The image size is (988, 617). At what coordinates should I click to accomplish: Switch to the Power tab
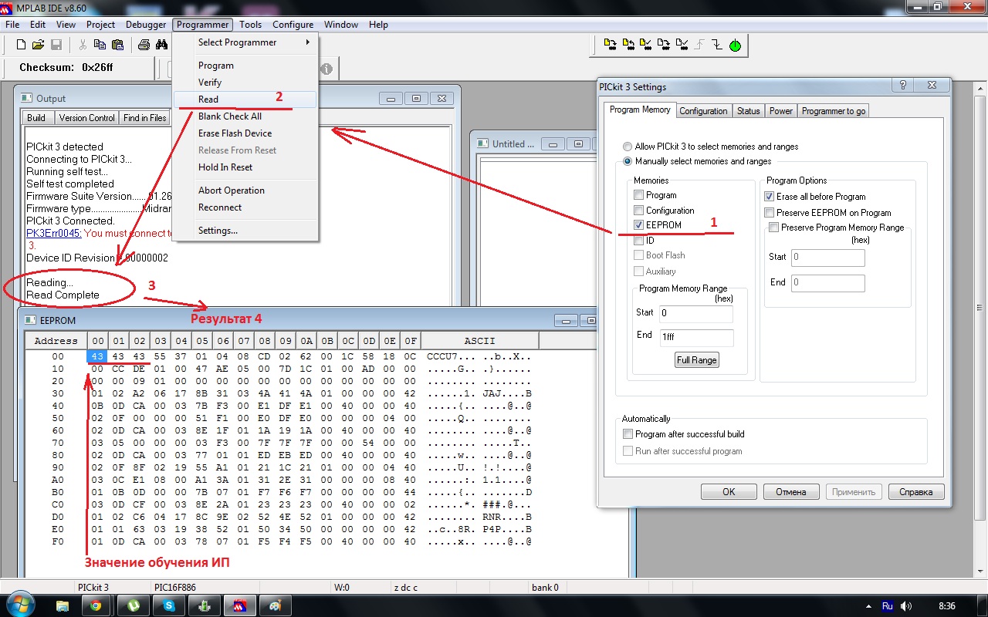781,111
